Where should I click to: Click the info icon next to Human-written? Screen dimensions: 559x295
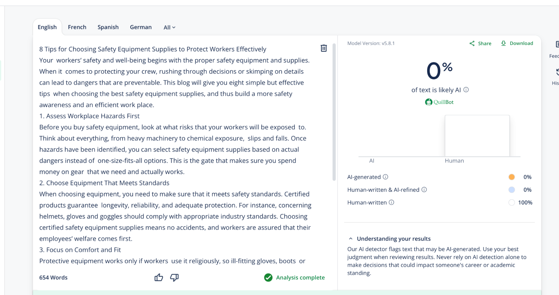391,202
